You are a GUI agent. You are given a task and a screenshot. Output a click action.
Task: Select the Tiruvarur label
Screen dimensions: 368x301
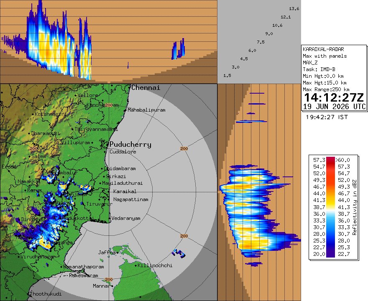[99, 204]
